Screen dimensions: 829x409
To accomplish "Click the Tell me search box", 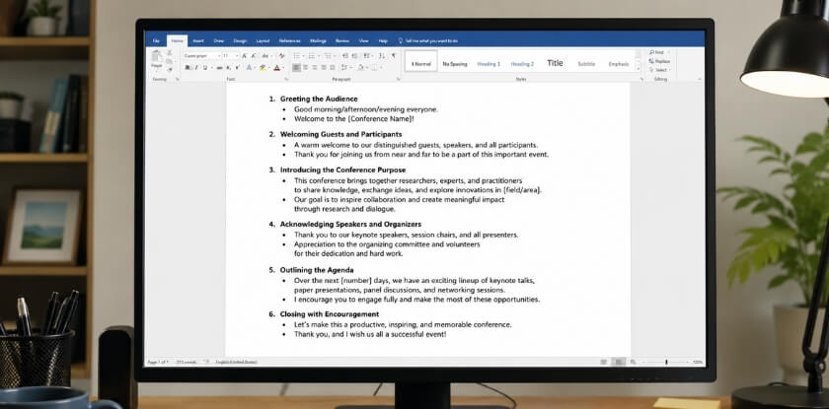I will coord(427,40).
